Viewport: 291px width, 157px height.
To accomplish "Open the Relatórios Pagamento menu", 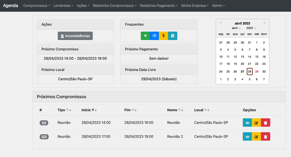I will pyautogui.click(x=159, y=6).
